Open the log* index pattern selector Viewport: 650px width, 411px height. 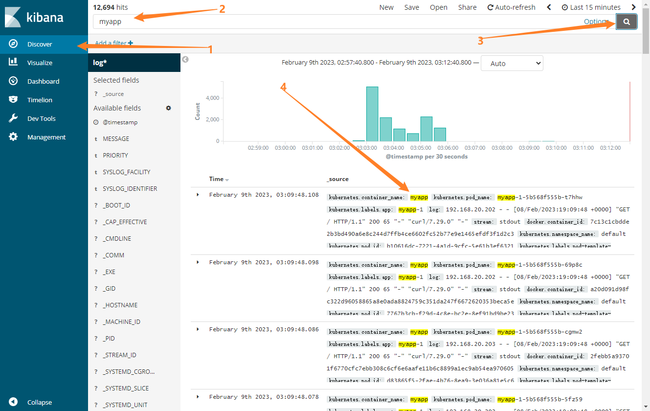[x=134, y=63]
